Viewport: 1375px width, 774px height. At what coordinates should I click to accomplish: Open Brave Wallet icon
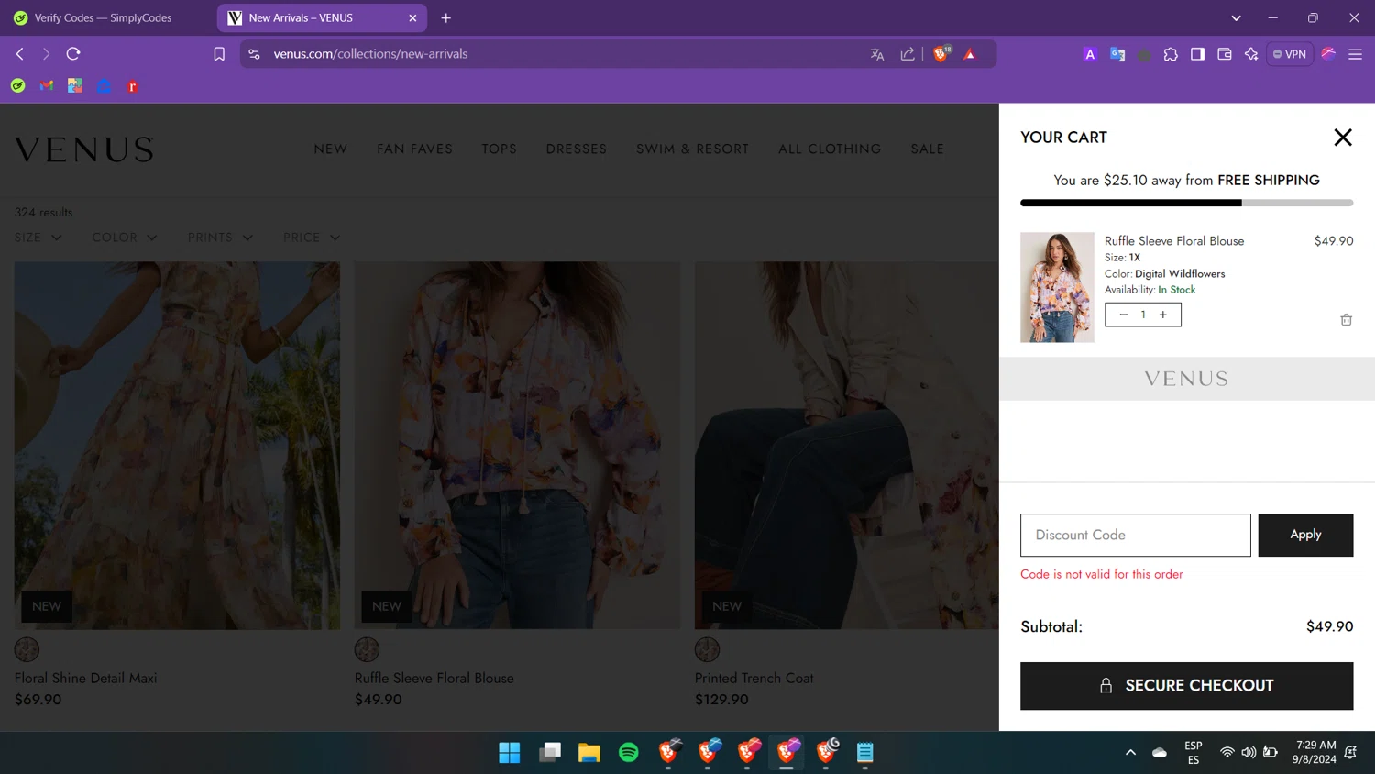tap(1224, 54)
